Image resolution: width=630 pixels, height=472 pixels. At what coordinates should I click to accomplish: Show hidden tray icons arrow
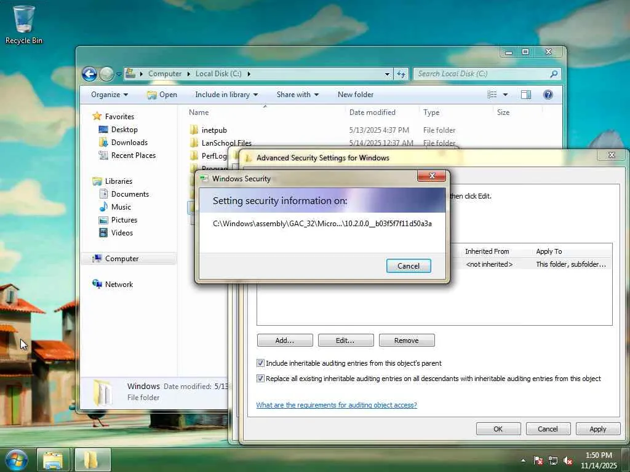pos(523,460)
